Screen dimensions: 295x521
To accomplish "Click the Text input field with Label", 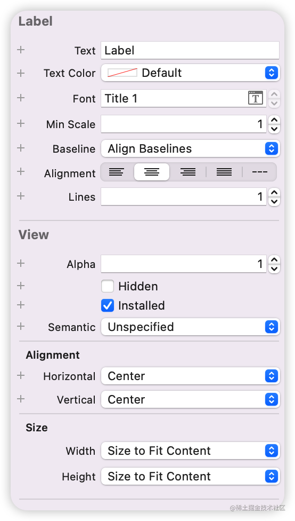I will [x=190, y=51].
